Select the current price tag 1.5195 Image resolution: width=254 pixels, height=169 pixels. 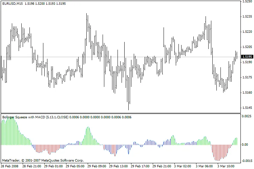pyautogui.click(x=246, y=57)
